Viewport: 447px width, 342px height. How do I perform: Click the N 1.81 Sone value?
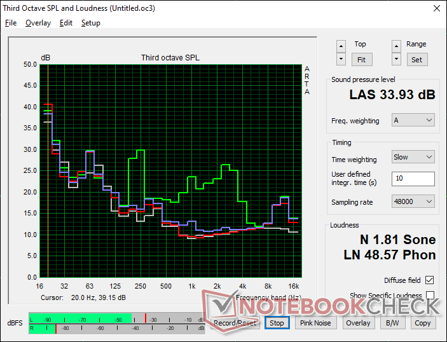point(397,240)
